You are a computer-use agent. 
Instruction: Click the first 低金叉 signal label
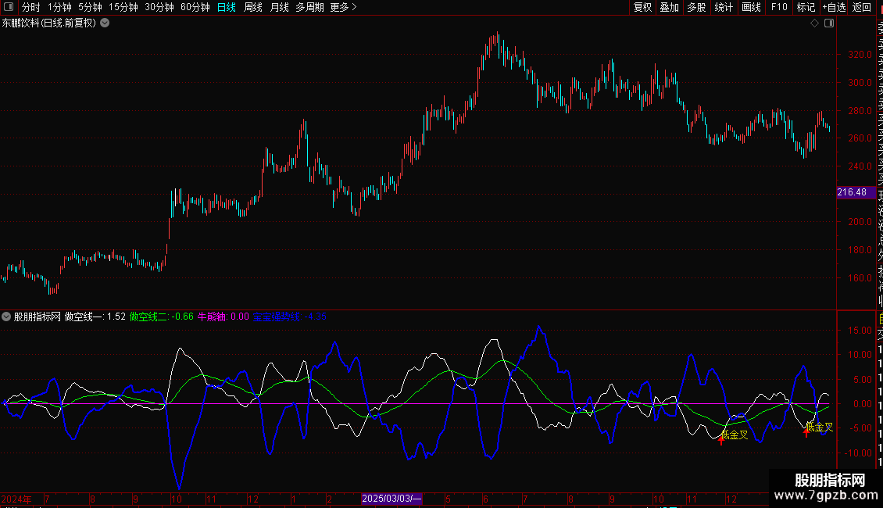735,435
